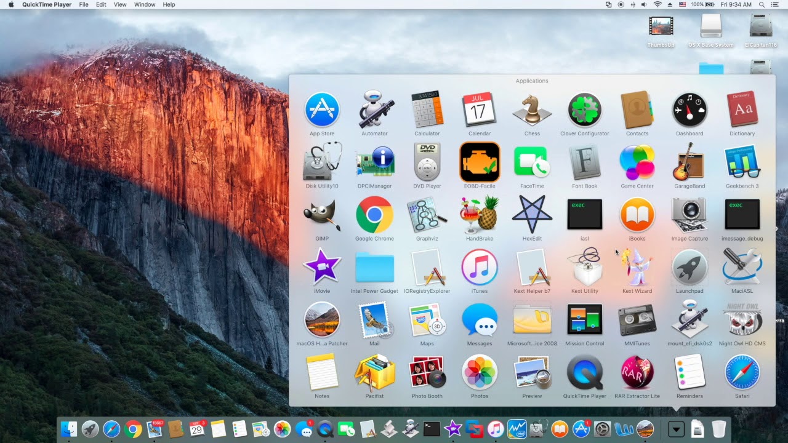Launch Mission Control

(x=585, y=320)
